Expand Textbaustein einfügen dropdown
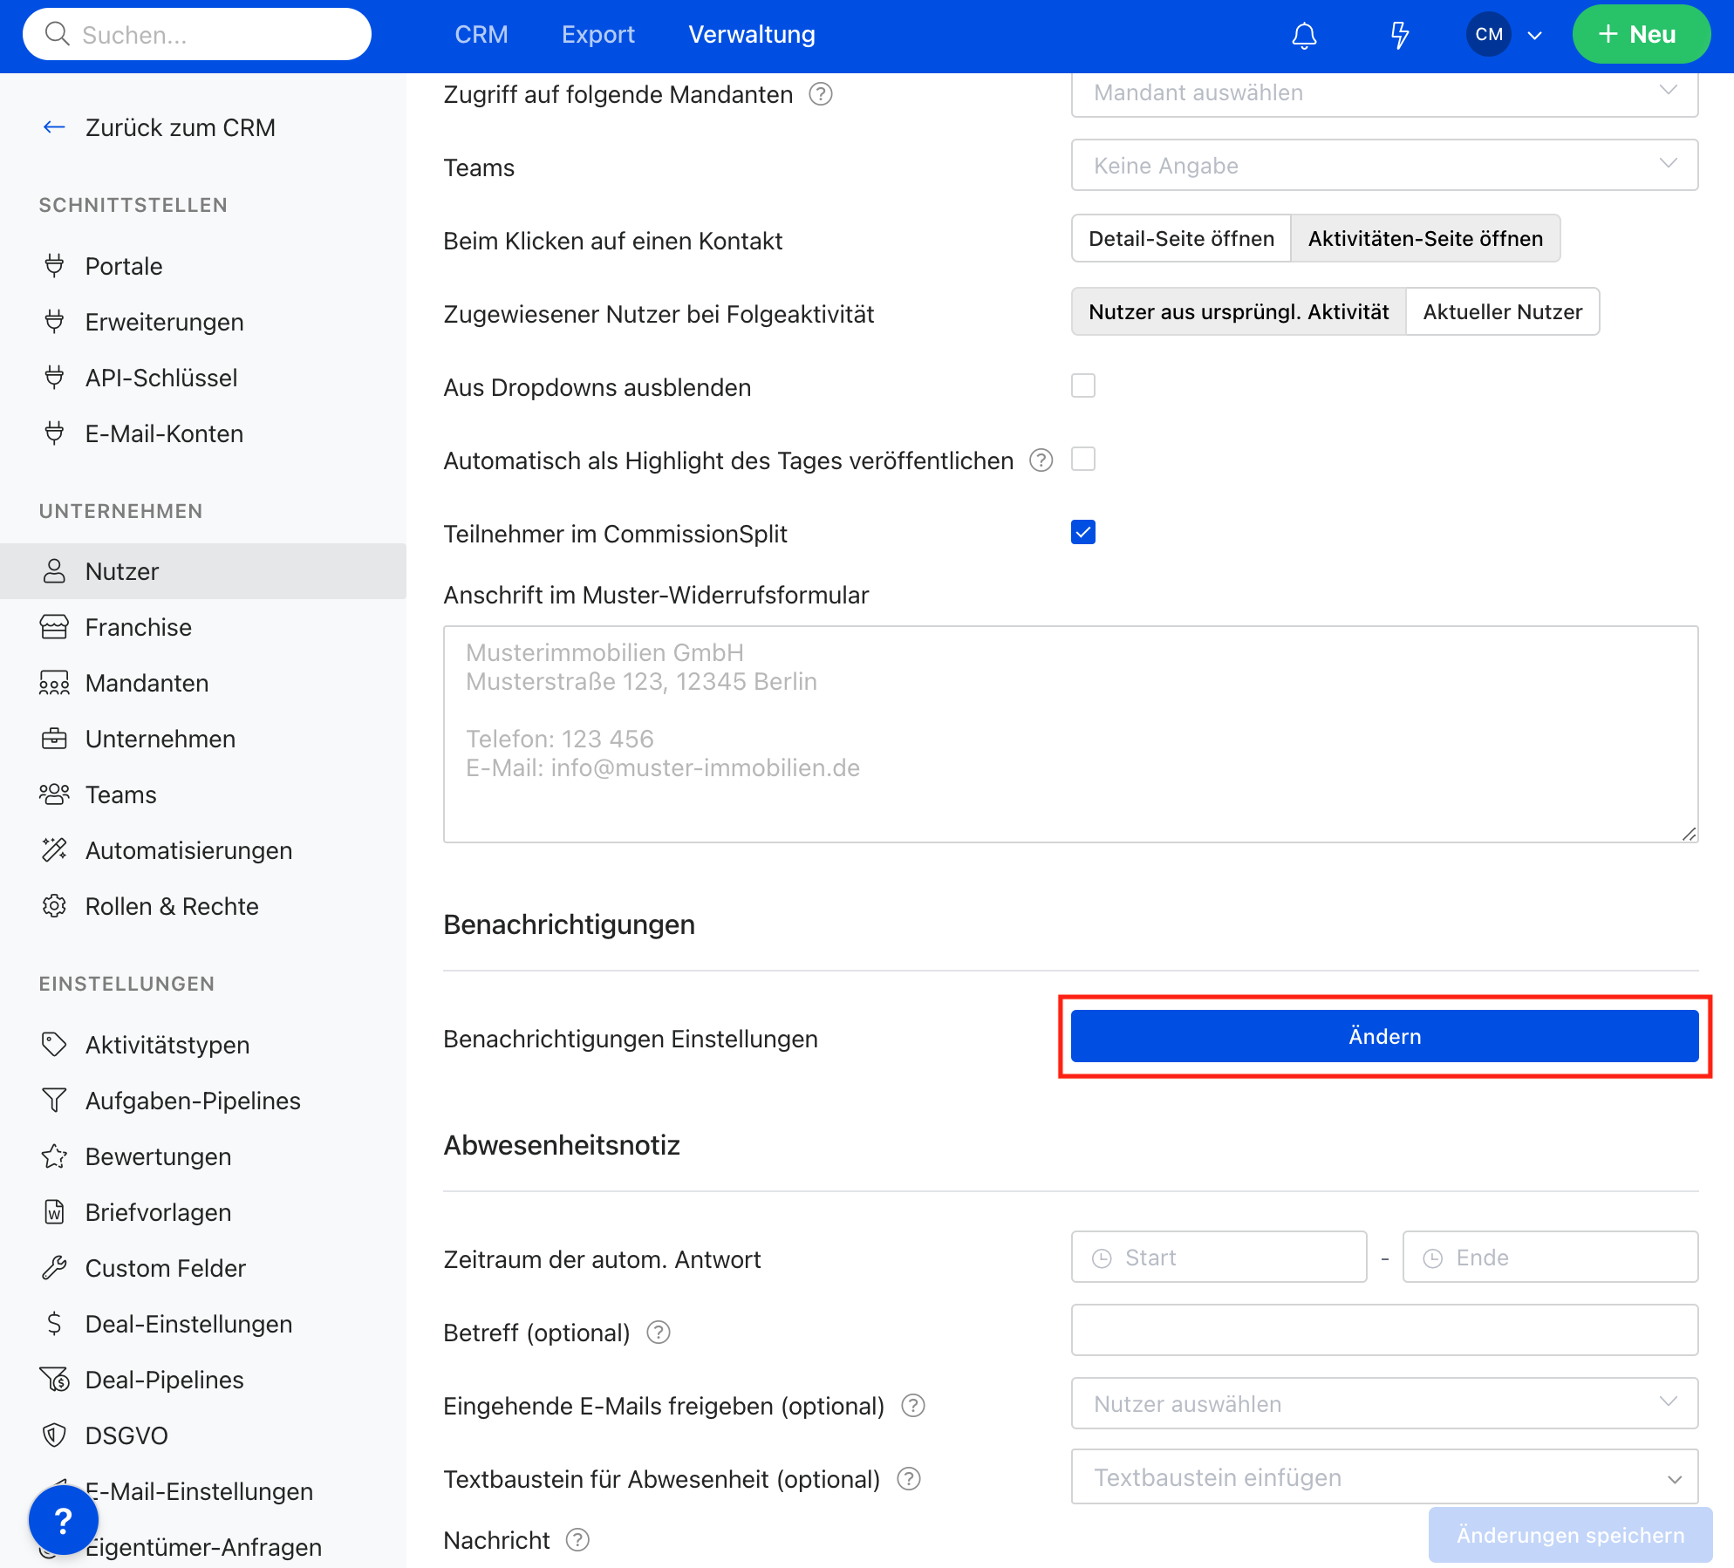The width and height of the screenshot is (1734, 1568). [x=1383, y=1477]
